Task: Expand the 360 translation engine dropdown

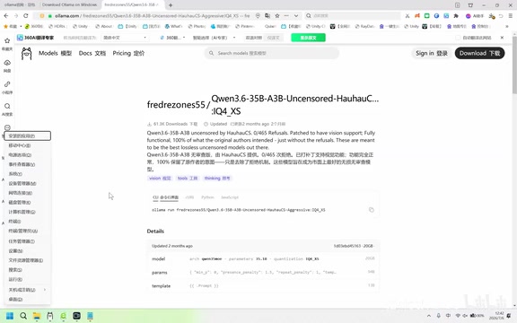Action: click(172, 38)
